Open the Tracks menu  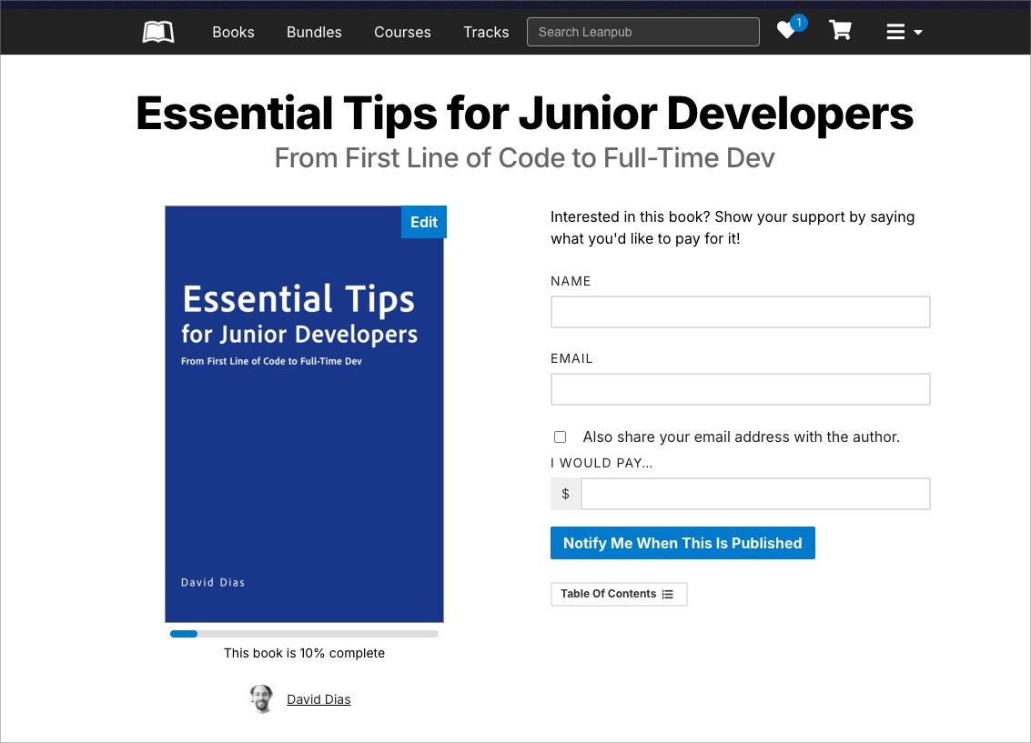(486, 32)
